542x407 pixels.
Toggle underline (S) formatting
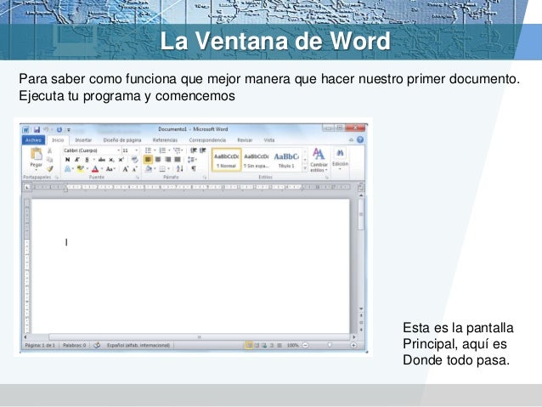tap(88, 160)
